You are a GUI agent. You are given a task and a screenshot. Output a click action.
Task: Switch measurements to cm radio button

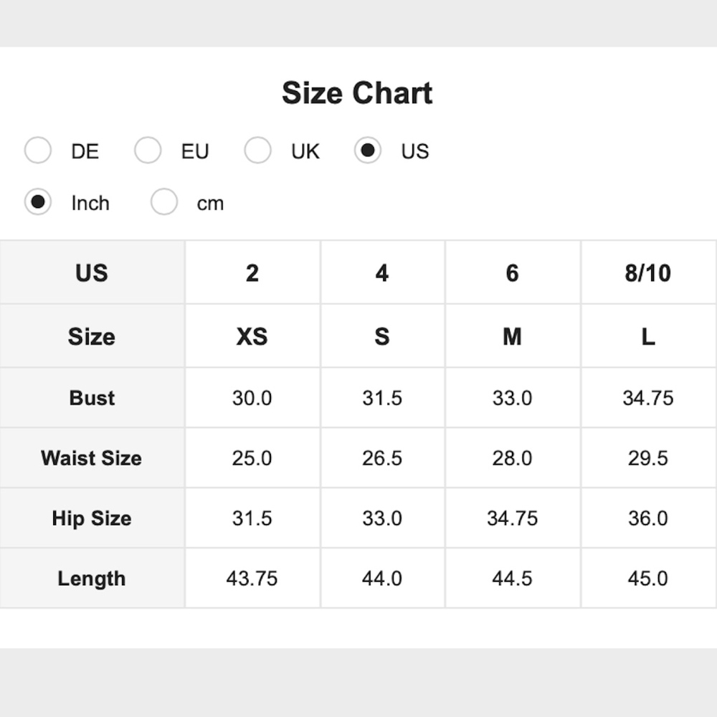[x=164, y=202]
